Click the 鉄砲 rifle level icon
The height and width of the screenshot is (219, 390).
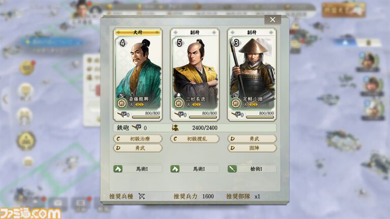tap(136, 127)
